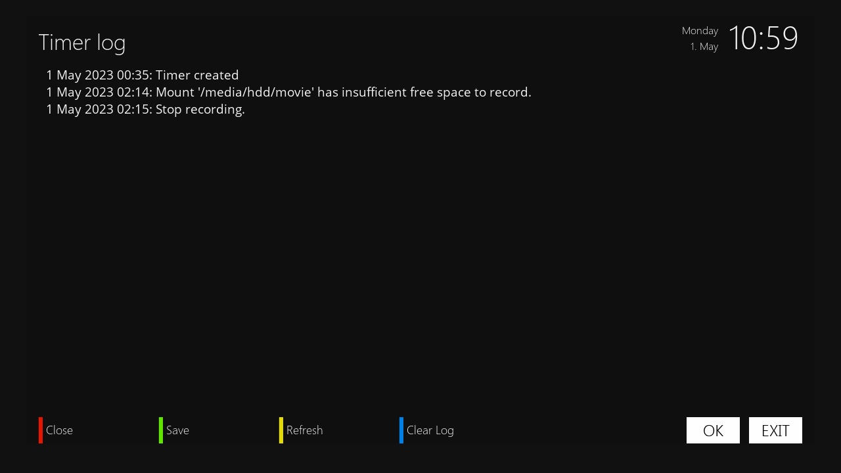This screenshot has height=473, width=841.
Task: Click the date showing Monday 1. May
Action: click(700, 38)
